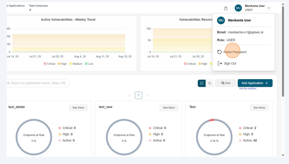The height and width of the screenshot is (164, 289).
Task: Toggle Critical series in Active Vulnerabilities legend
Action: [45, 64]
